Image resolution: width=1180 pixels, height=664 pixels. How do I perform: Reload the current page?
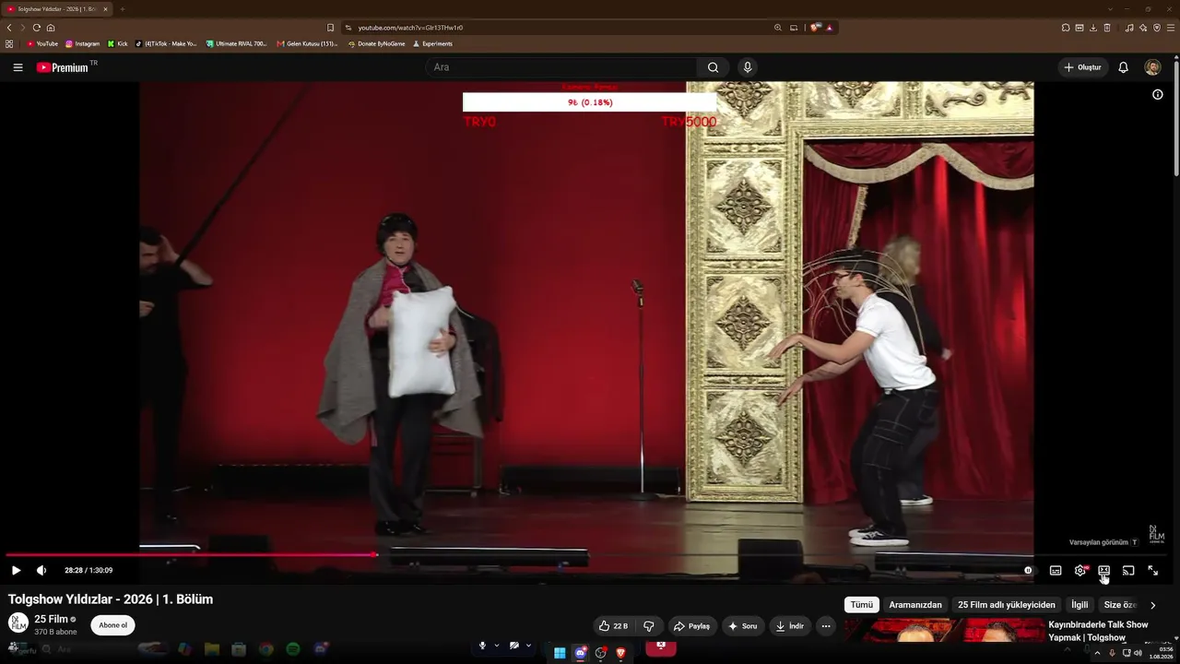(37, 28)
